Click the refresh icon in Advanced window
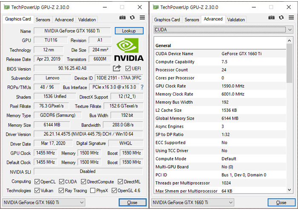The width and height of the screenshot is (298, 210). (x=281, y=17)
